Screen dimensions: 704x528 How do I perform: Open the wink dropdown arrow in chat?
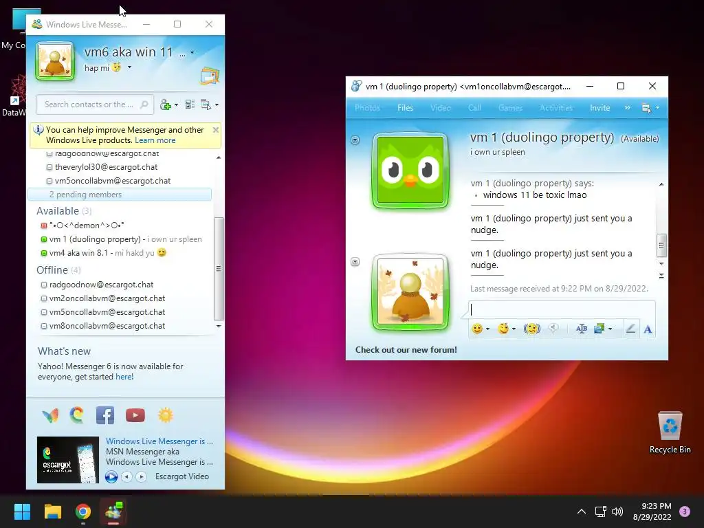[x=514, y=329]
